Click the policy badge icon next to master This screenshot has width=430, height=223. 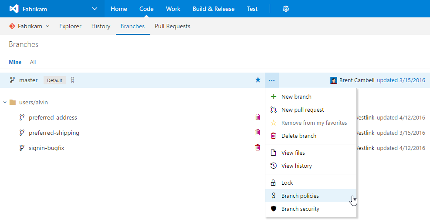(73, 80)
